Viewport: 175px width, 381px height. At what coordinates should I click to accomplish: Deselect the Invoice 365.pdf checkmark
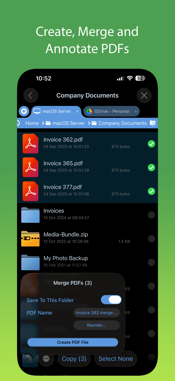151,168
